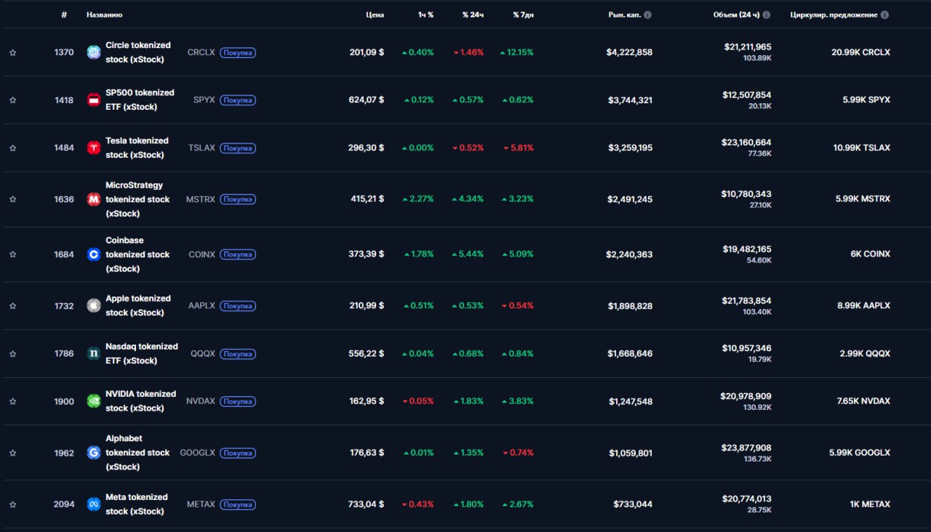This screenshot has height=532, width=931.
Task: Click the NVIDIA tokenized stock logo
Action: [93, 401]
